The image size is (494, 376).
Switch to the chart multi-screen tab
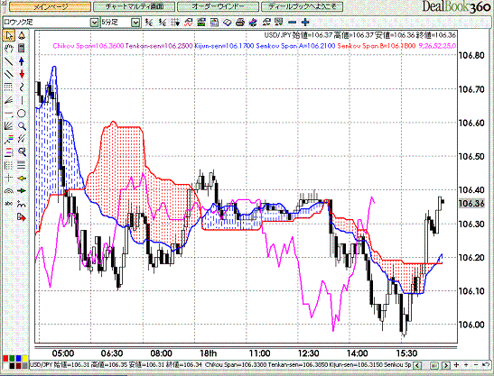pyautogui.click(x=134, y=6)
